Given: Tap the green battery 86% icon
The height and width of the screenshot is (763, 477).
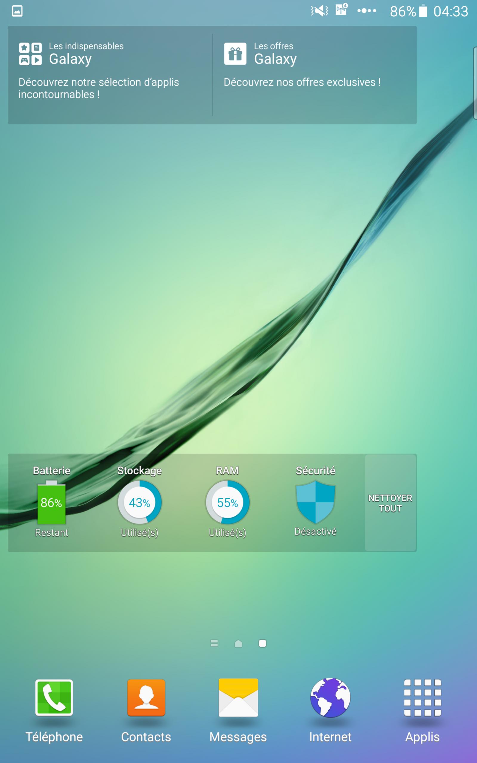Looking at the screenshot, I should tap(51, 502).
